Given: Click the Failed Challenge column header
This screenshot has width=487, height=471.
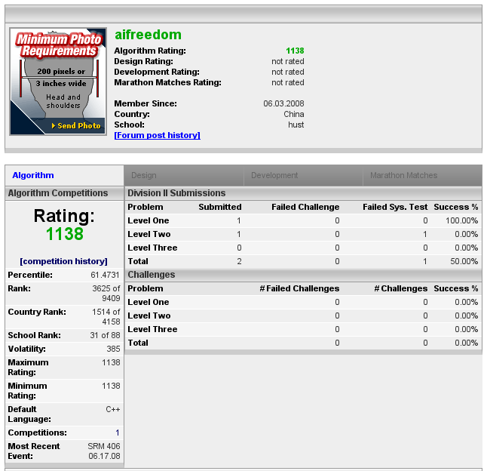Looking at the screenshot, I should coord(305,207).
